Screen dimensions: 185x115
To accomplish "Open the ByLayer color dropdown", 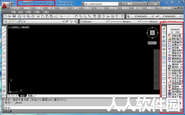I will coord(94,22).
